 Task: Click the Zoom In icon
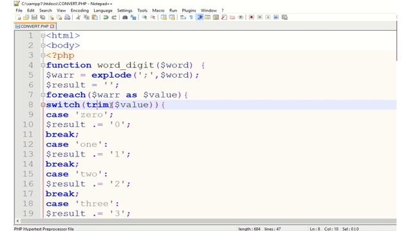(x=144, y=17)
